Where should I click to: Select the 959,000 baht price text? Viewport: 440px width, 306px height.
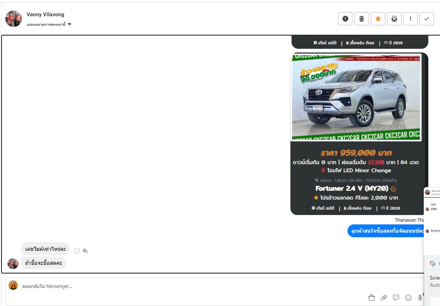[356, 153]
